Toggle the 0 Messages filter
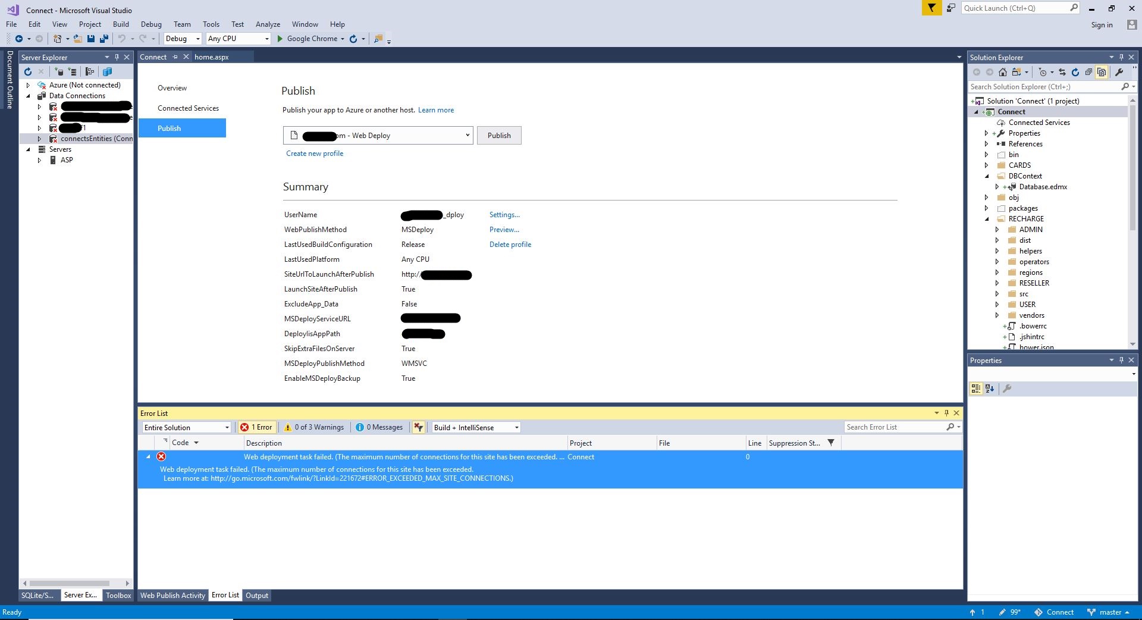 click(379, 427)
